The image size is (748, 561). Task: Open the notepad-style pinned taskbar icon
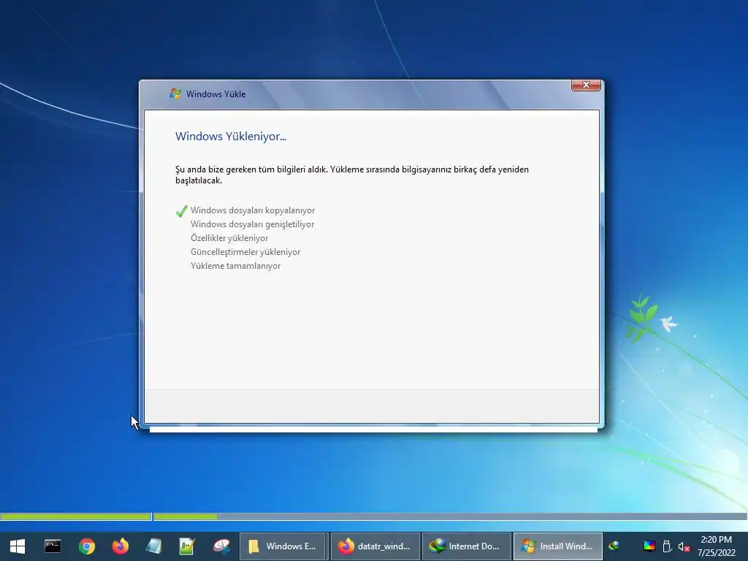[153, 546]
